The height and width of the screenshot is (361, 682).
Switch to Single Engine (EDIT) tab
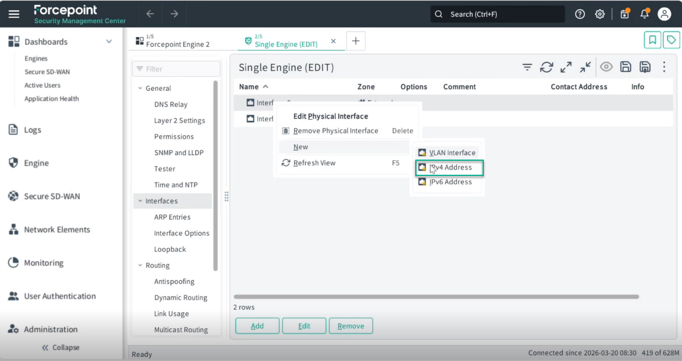pos(287,41)
